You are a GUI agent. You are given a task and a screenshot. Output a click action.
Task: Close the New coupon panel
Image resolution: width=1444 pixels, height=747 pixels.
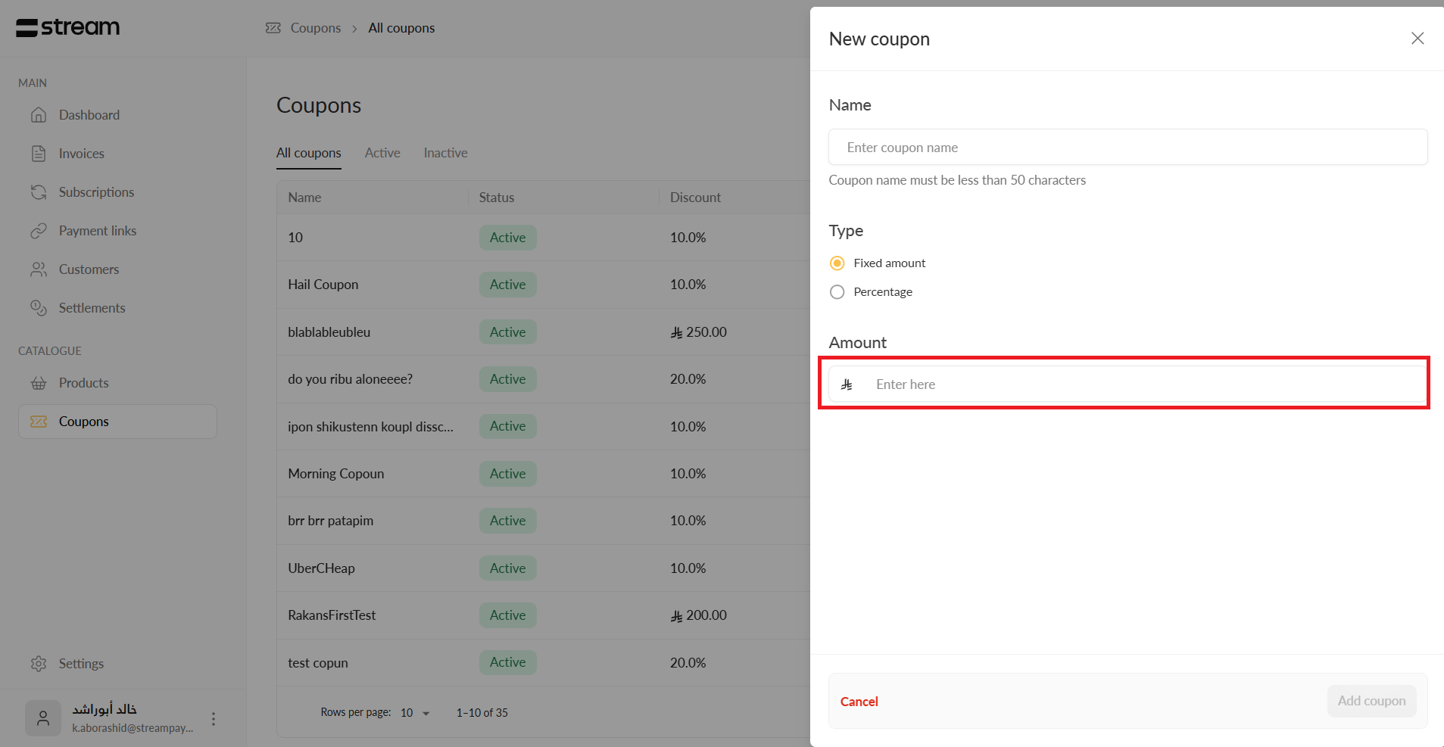point(1417,39)
